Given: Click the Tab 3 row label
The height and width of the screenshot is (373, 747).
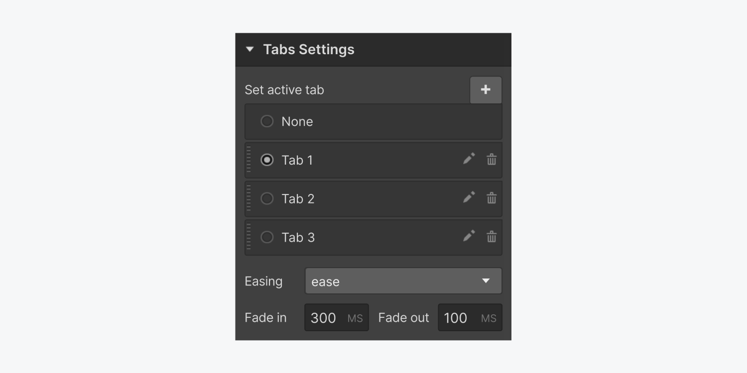Looking at the screenshot, I should pyautogui.click(x=298, y=238).
